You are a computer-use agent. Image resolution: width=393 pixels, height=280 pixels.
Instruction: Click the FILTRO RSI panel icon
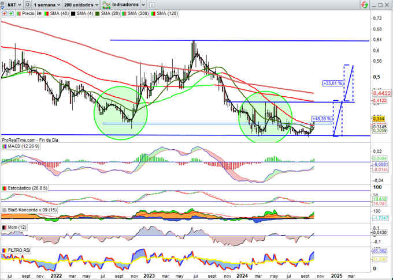pos(4,250)
